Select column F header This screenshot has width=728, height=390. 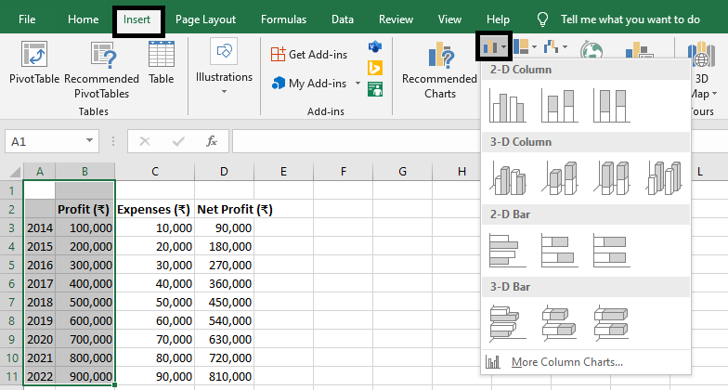344,172
